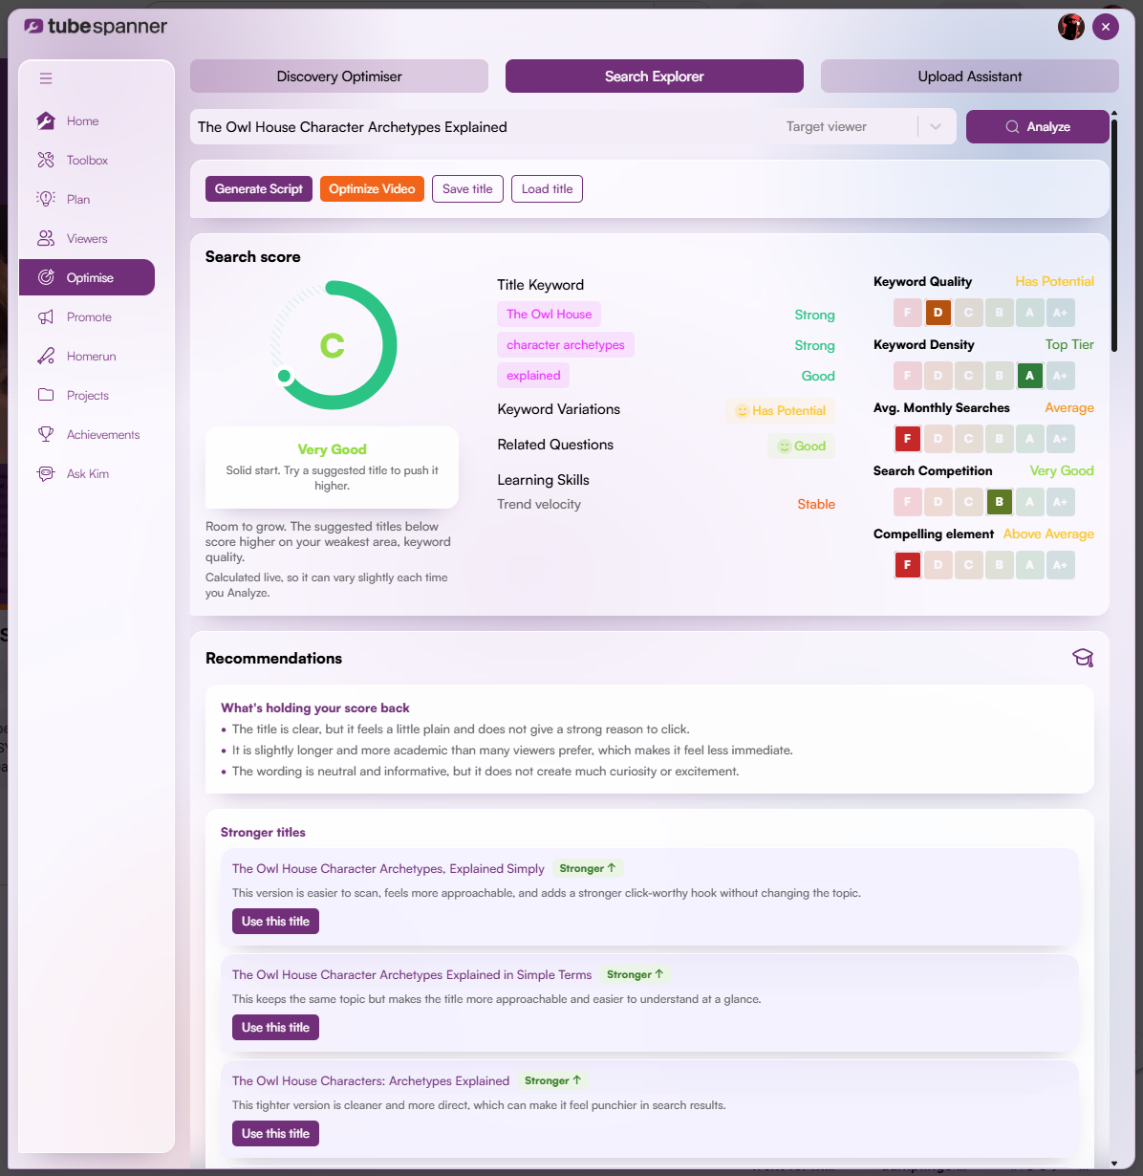Image resolution: width=1143 pixels, height=1176 pixels.
Task: Click the orange Optimize Video button
Action: tap(372, 188)
